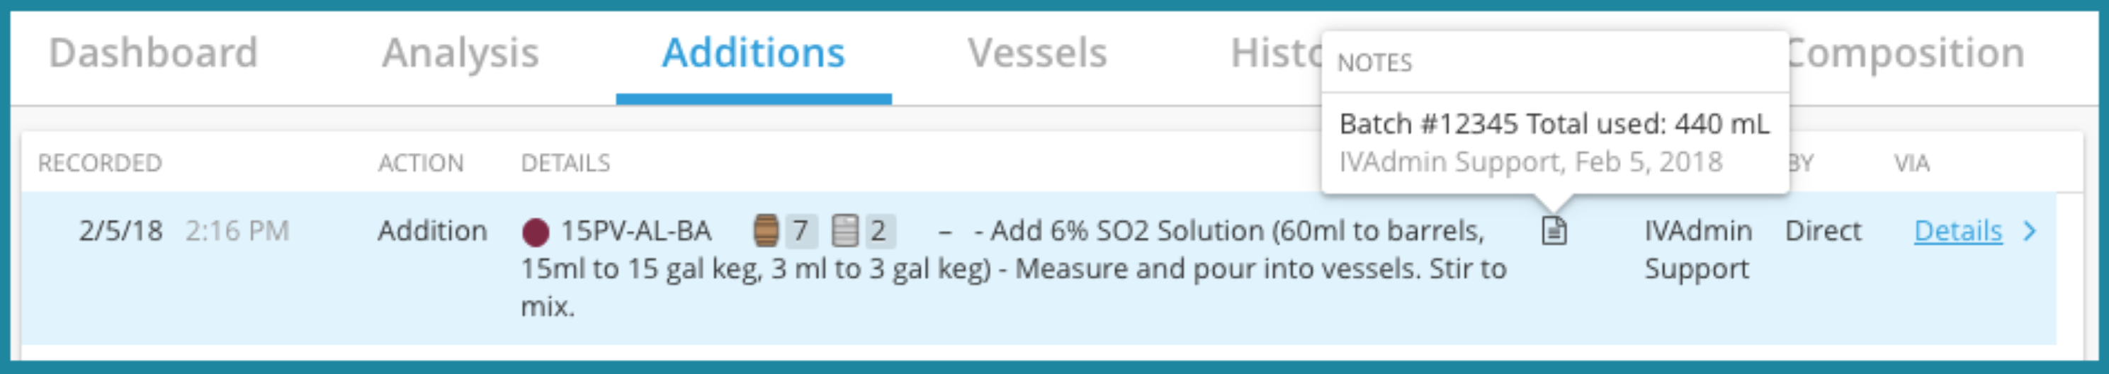Screen dimensions: 2109x374
Task: Open the Analysis tab
Action: [460, 53]
